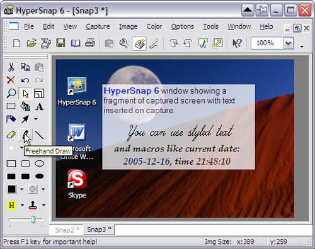Pick the hollow Ellipse shape tool
Screen dimensions: 315x249
click(39, 163)
